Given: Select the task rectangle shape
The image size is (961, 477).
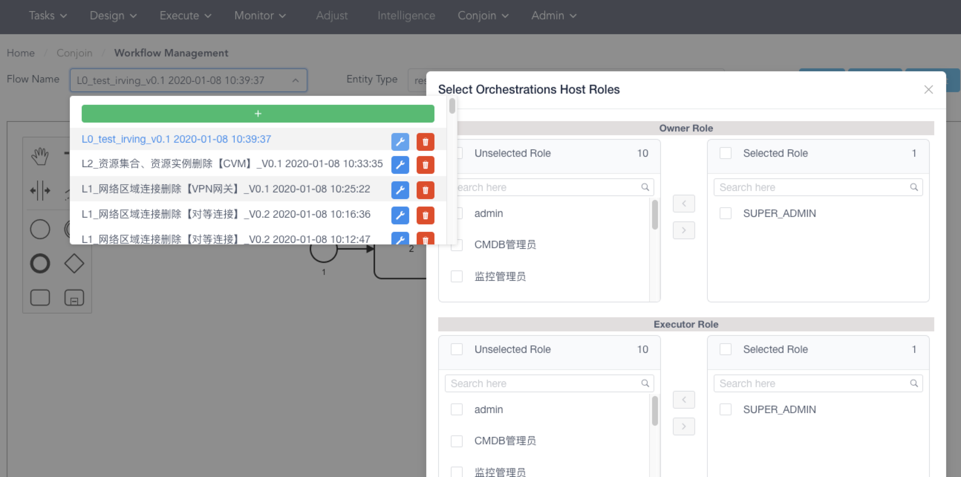Looking at the screenshot, I should pyautogui.click(x=40, y=298).
